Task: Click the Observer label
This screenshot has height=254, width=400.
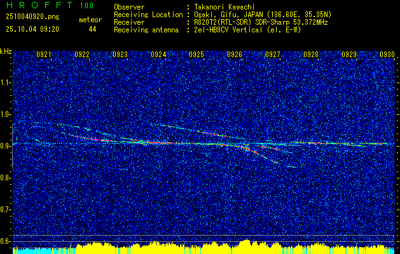Action: (129, 7)
